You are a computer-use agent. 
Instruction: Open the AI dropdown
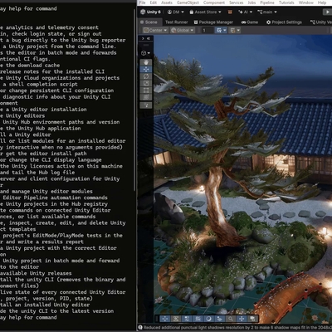[246, 12]
